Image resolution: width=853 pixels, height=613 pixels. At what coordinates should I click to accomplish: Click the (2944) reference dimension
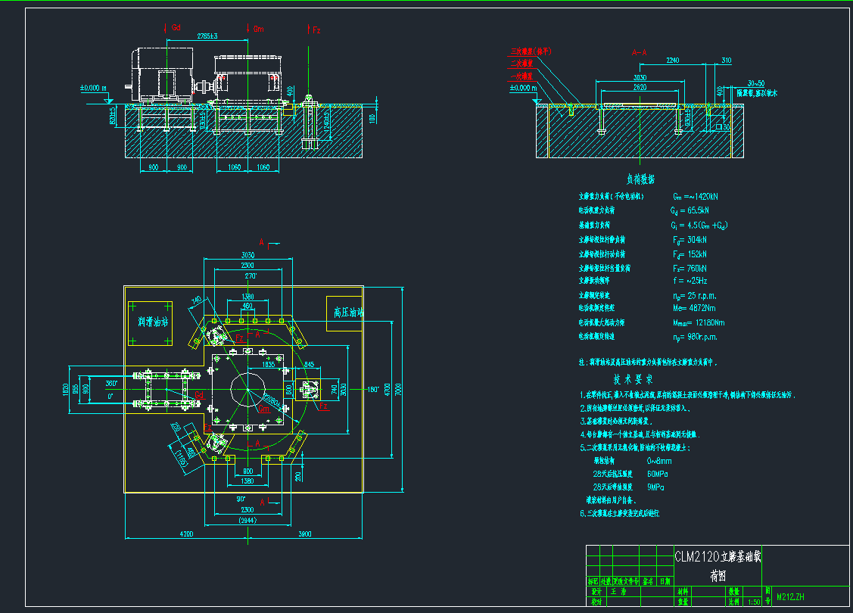tap(247, 521)
